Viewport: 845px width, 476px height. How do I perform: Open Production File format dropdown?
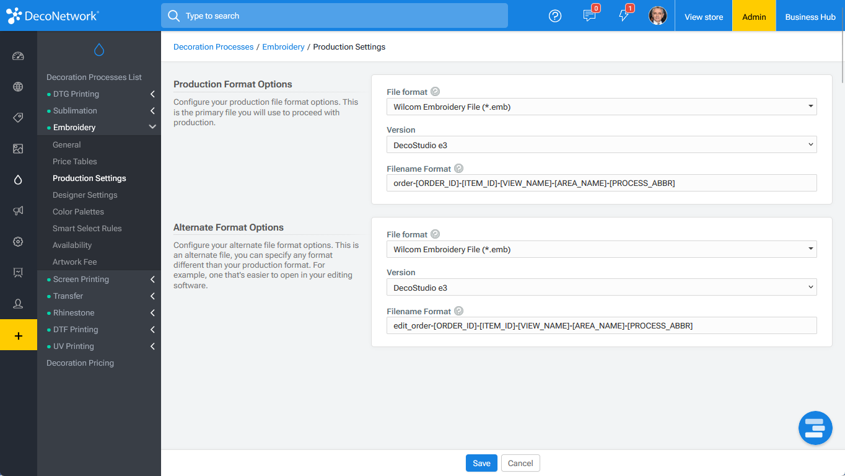[602, 107]
